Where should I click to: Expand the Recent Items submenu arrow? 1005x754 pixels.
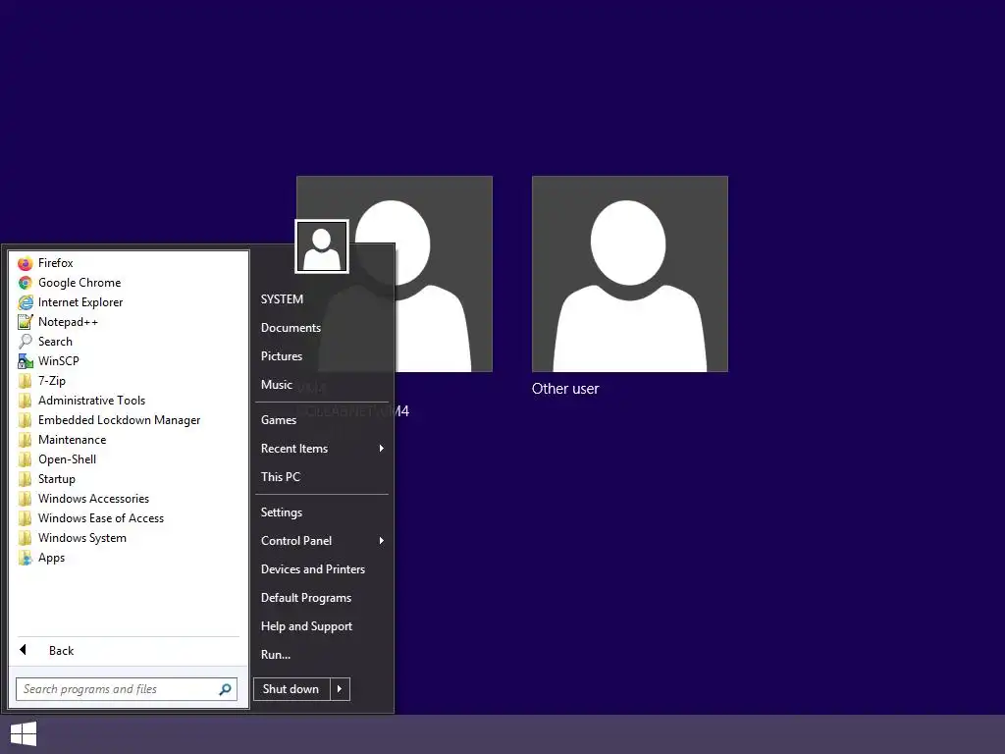(x=382, y=448)
